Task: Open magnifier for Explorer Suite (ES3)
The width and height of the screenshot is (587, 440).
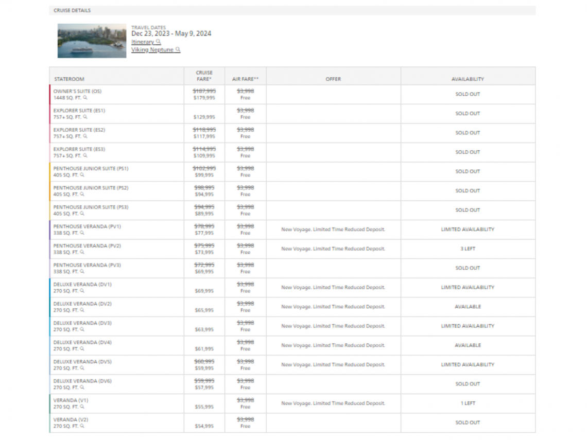Action: coord(85,155)
